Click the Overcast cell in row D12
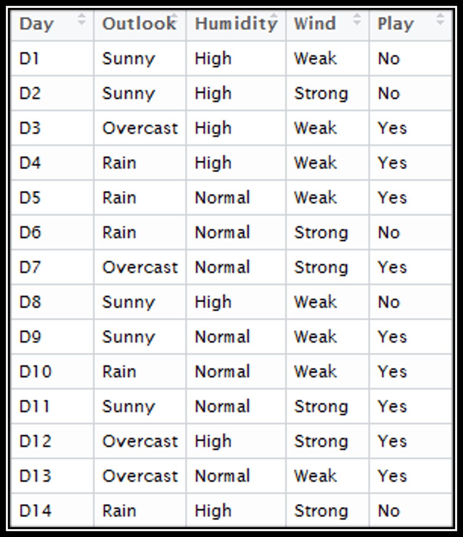The height and width of the screenshot is (537, 463). point(140,442)
